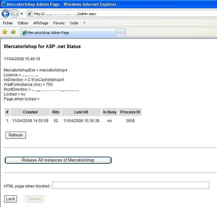Click the Lock button

click(11, 199)
